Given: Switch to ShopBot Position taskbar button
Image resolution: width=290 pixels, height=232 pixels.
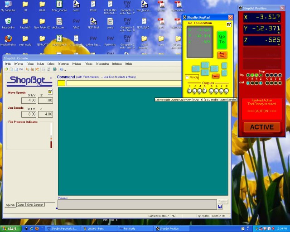Looking at the screenshot, I should pyautogui.click(x=172, y=229).
